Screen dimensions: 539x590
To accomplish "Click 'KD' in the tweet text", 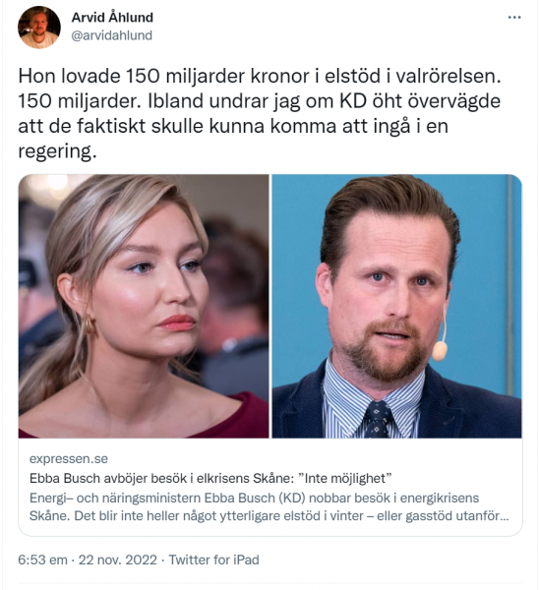I will 353,101.
